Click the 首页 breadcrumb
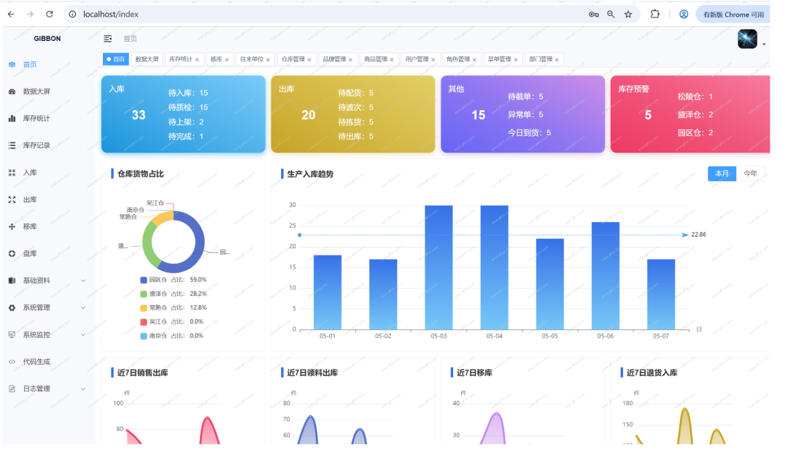 pyautogui.click(x=130, y=39)
